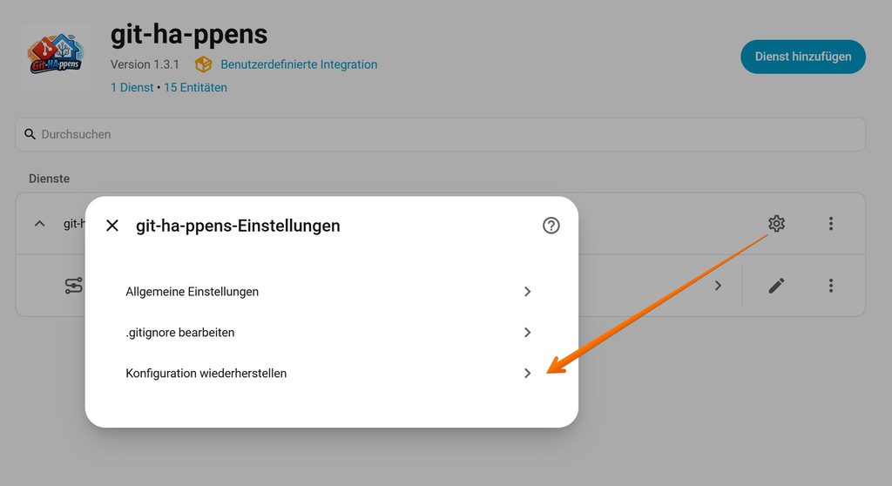
Task: Open Benutzerdefinierte Integration link
Action: click(x=299, y=64)
